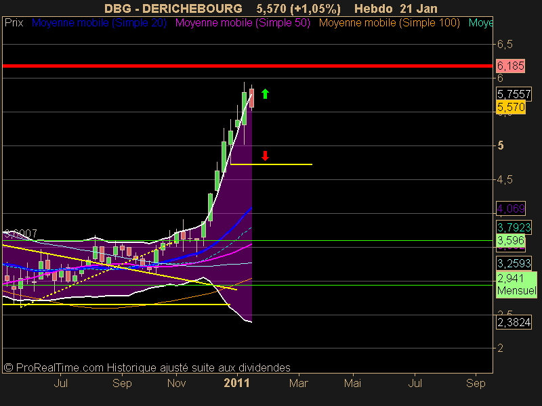The height and width of the screenshot is (406, 542).
Task: Click the red down arrow marker
Action: pos(265,156)
